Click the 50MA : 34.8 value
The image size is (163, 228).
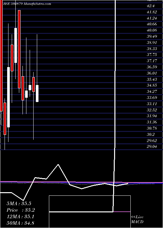pyautogui.click(x=21, y=223)
